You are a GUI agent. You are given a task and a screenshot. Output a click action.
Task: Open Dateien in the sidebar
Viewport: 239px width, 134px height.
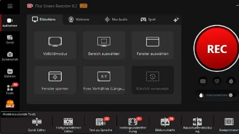click(x=10, y=73)
